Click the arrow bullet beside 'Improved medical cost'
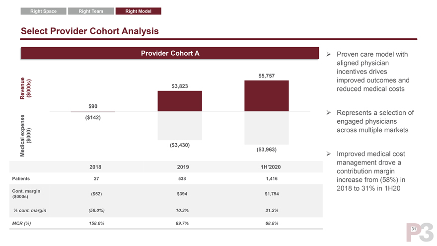Viewport: 437px width, 246px height. [x=328, y=154]
